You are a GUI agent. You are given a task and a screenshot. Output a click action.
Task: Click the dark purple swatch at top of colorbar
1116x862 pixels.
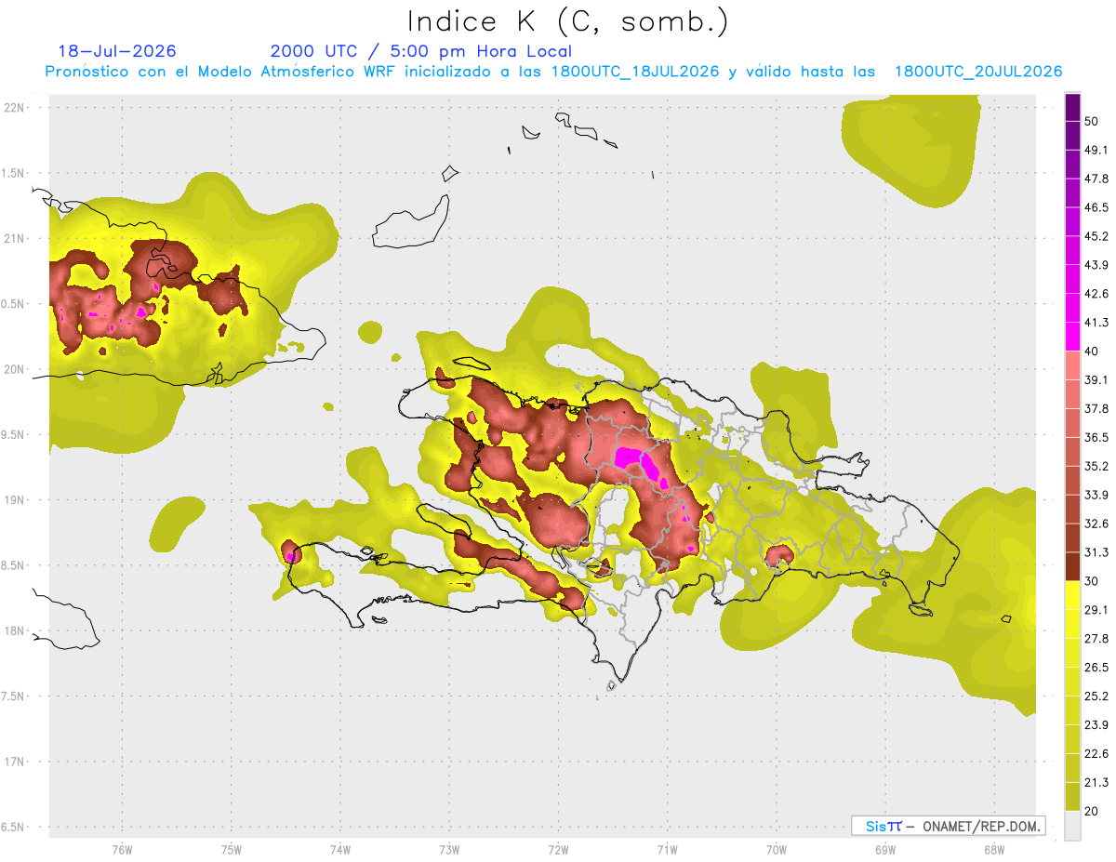[1072, 107]
